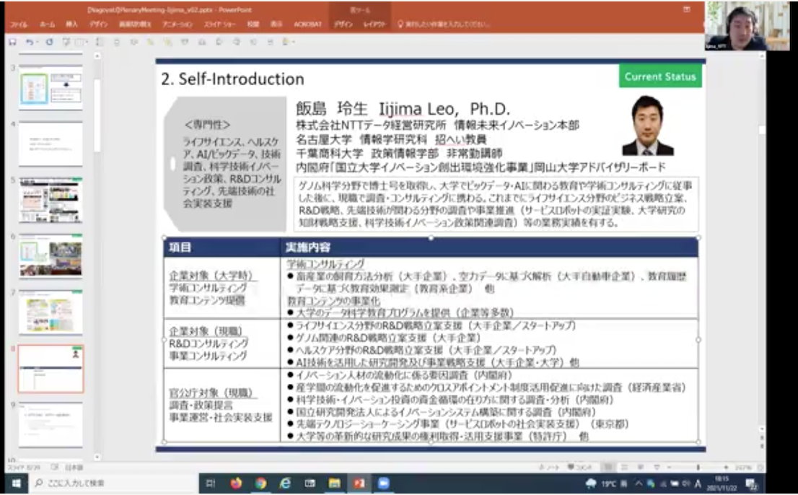
Task: Click the green Current Status label on slide
Action: (659, 76)
